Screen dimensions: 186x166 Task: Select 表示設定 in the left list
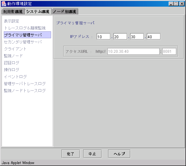[x=11, y=21]
